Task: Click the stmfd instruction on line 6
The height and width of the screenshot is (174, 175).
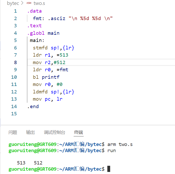Action: [40, 48]
